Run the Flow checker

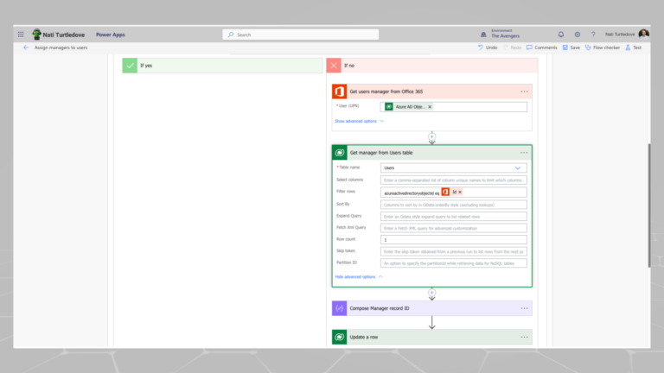click(x=603, y=47)
